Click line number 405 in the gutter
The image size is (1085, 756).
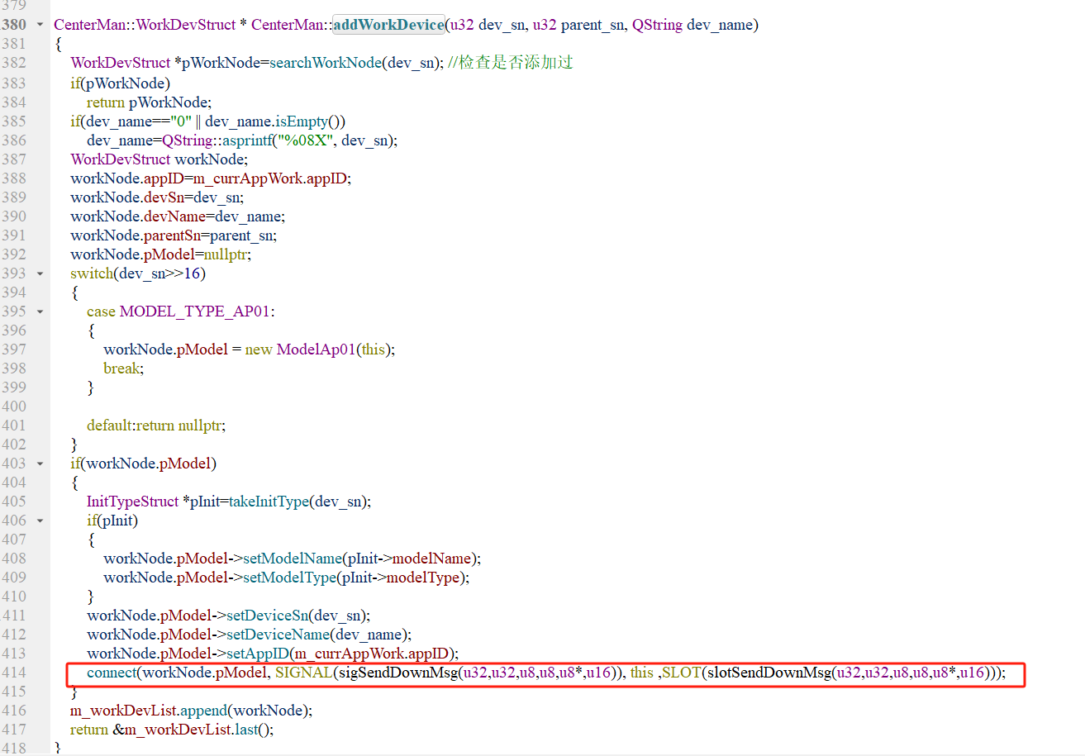click(14, 502)
